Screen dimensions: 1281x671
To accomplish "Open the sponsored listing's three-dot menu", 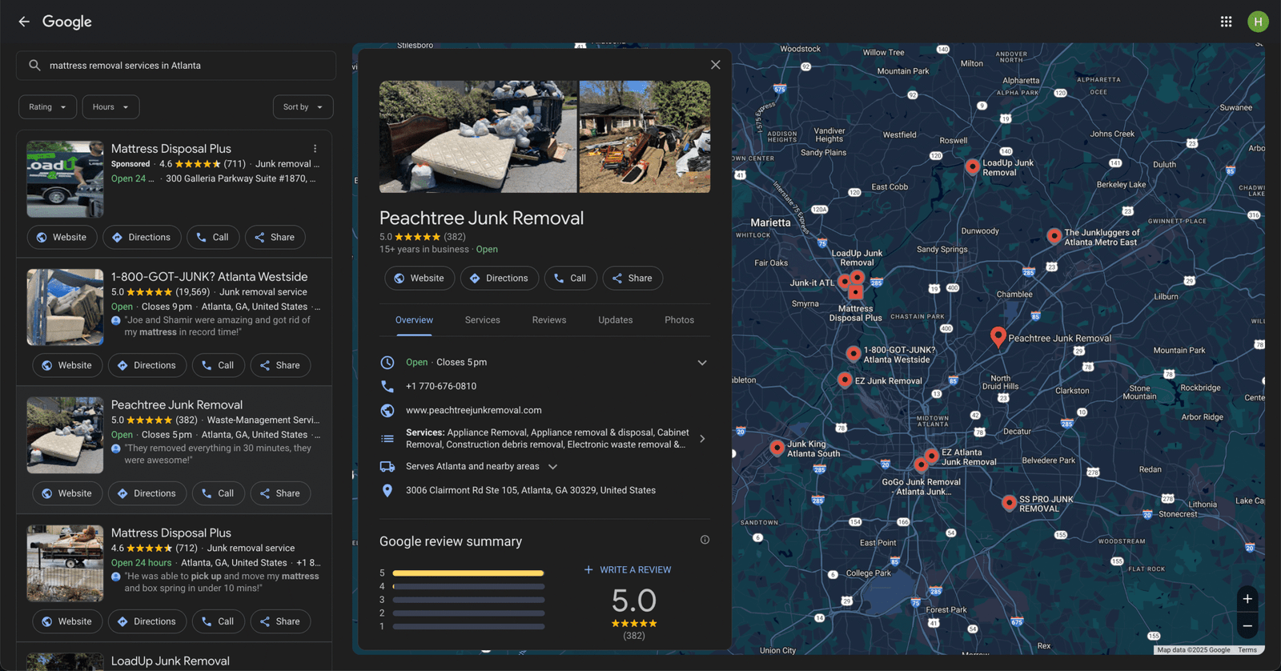I will (315, 149).
